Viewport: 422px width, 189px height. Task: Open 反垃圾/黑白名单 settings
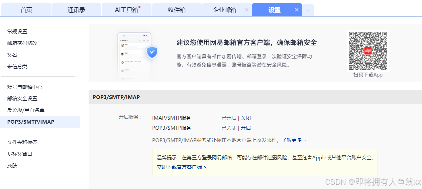click(26, 110)
